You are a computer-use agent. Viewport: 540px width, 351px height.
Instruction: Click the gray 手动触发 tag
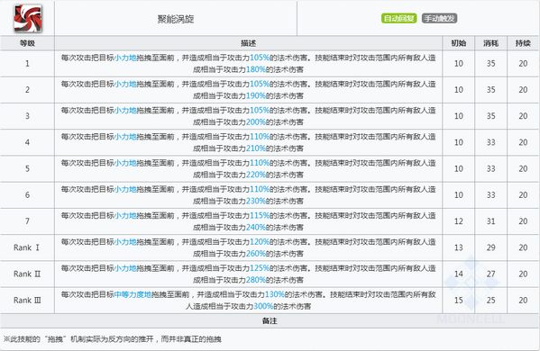point(439,18)
